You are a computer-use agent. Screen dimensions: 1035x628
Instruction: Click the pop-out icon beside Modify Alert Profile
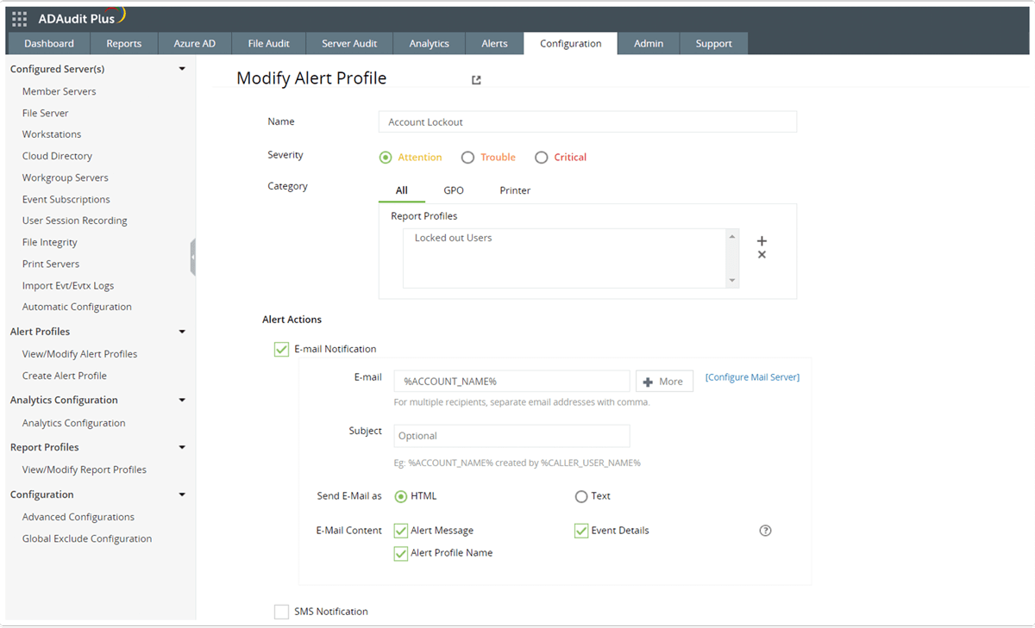click(475, 78)
